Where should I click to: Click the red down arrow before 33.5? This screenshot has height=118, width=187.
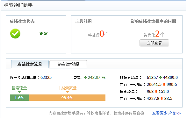[x=162, y=99]
